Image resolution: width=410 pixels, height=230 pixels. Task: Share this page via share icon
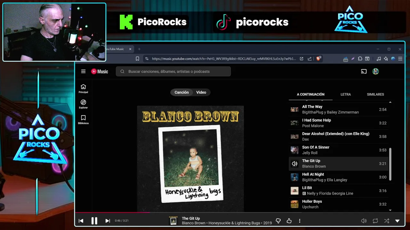pos(309,59)
